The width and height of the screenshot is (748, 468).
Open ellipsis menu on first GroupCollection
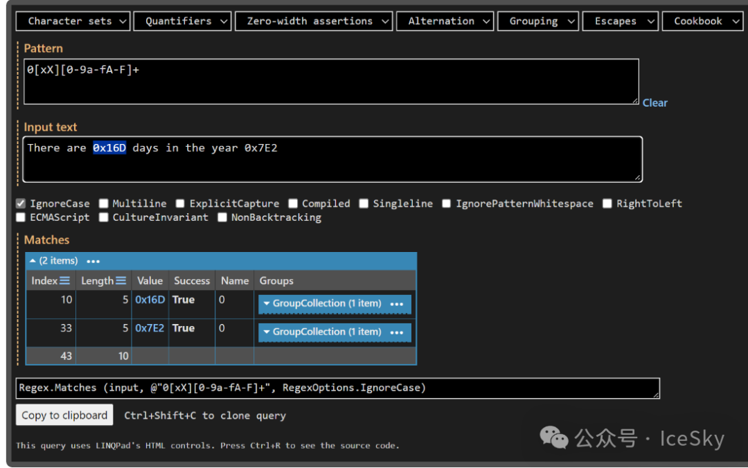pyautogui.click(x=396, y=304)
